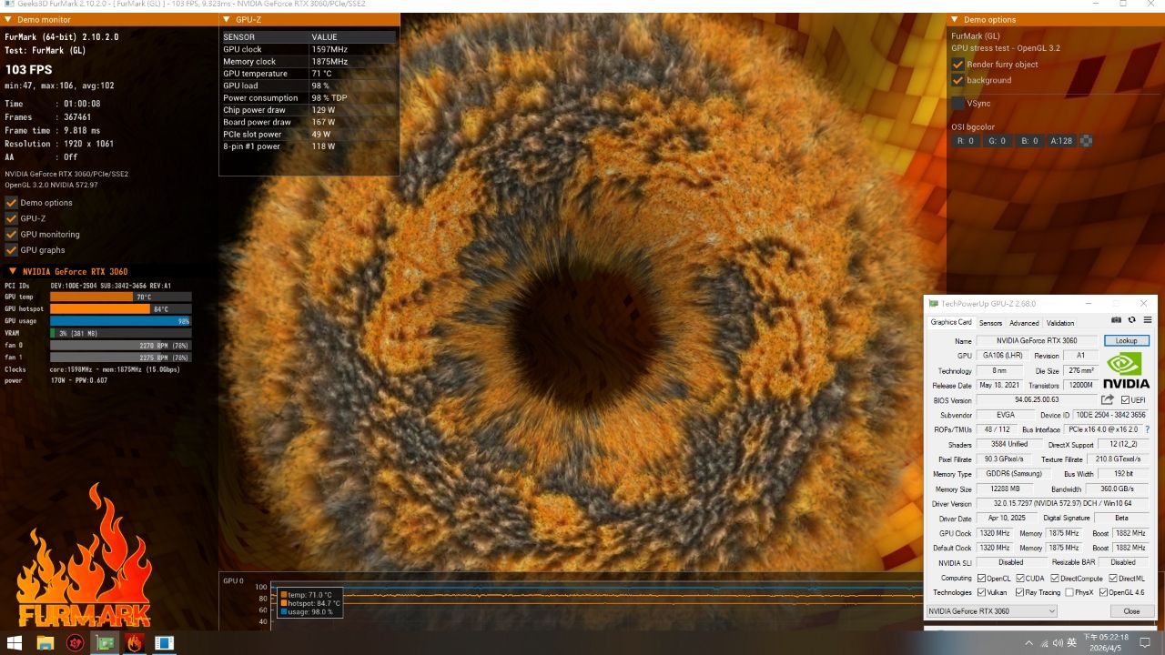Click the GPU-Z screenshot camera icon
This screenshot has height=655, width=1165.
1117,320
